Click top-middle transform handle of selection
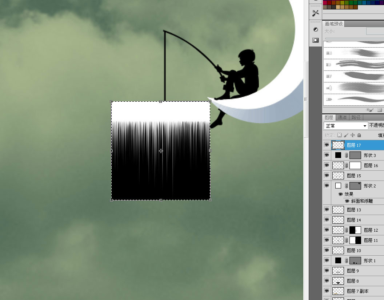The width and height of the screenshot is (384, 300). [x=161, y=101]
